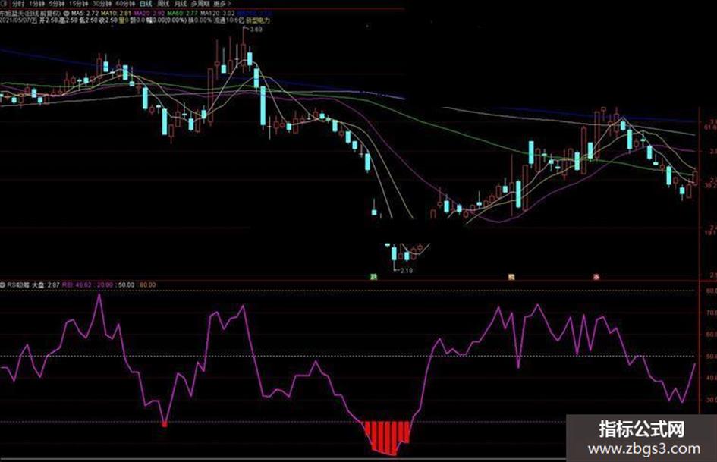This screenshot has width=717, height=462.
Task: Click the 3.69 high price marker
Action: point(256,30)
